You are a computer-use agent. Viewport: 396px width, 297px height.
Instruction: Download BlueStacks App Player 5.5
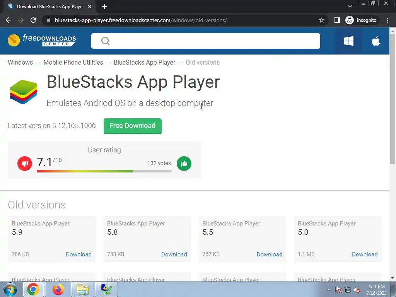coord(270,254)
